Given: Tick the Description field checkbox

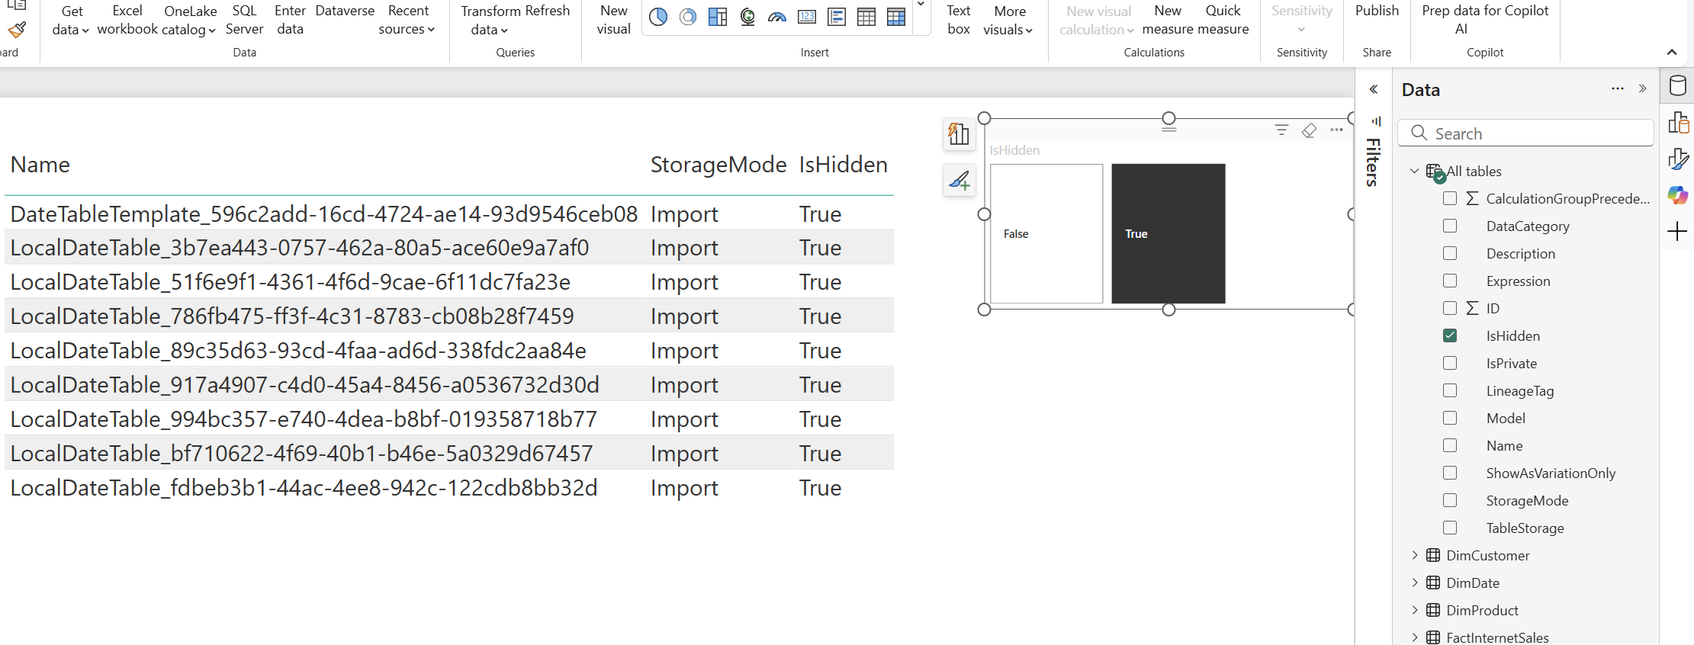Looking at the screenshot, I should click(x=1450, y=253).
